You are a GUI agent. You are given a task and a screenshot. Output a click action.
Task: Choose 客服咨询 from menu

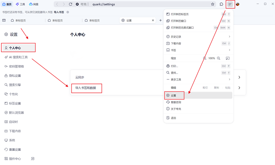coord(198,102)
